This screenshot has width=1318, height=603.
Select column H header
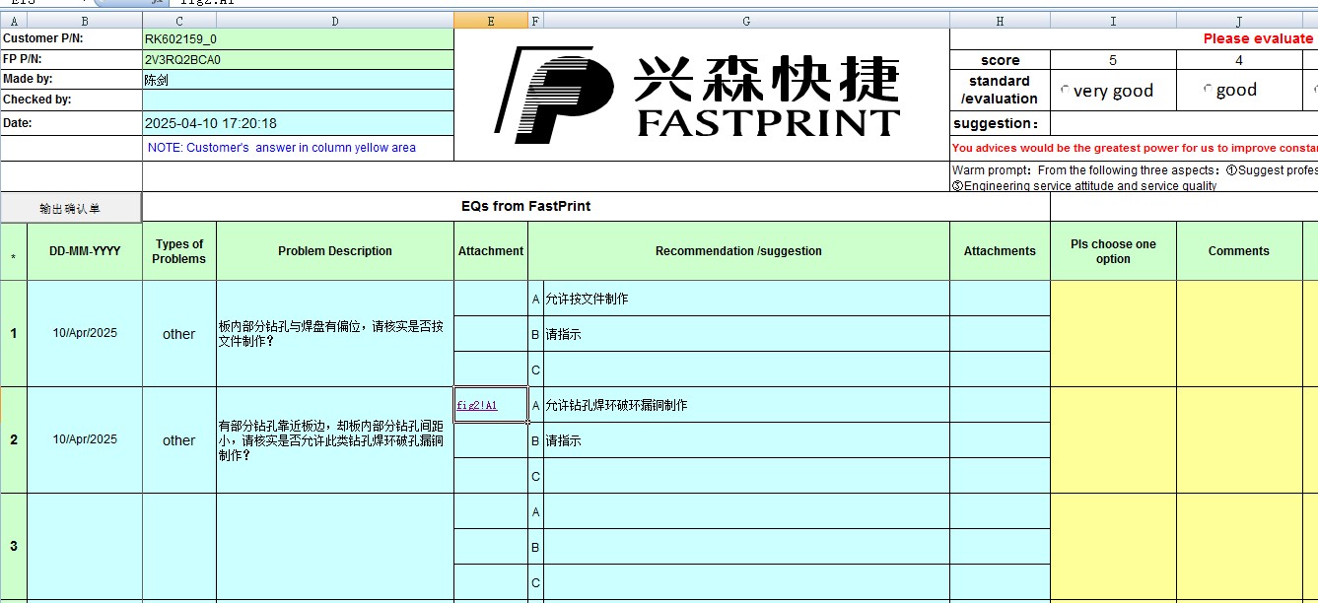point(1000,21)
